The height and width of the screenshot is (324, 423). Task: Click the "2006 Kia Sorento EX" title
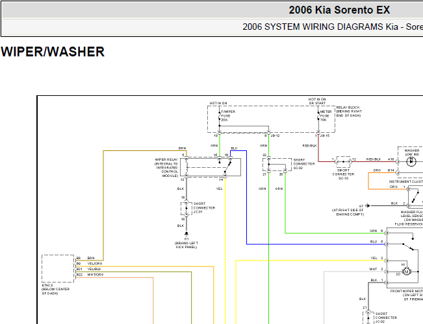coord(339,10)
